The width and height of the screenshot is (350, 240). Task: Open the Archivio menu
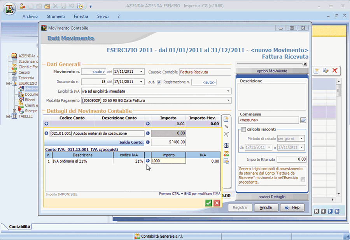point(30,16)
